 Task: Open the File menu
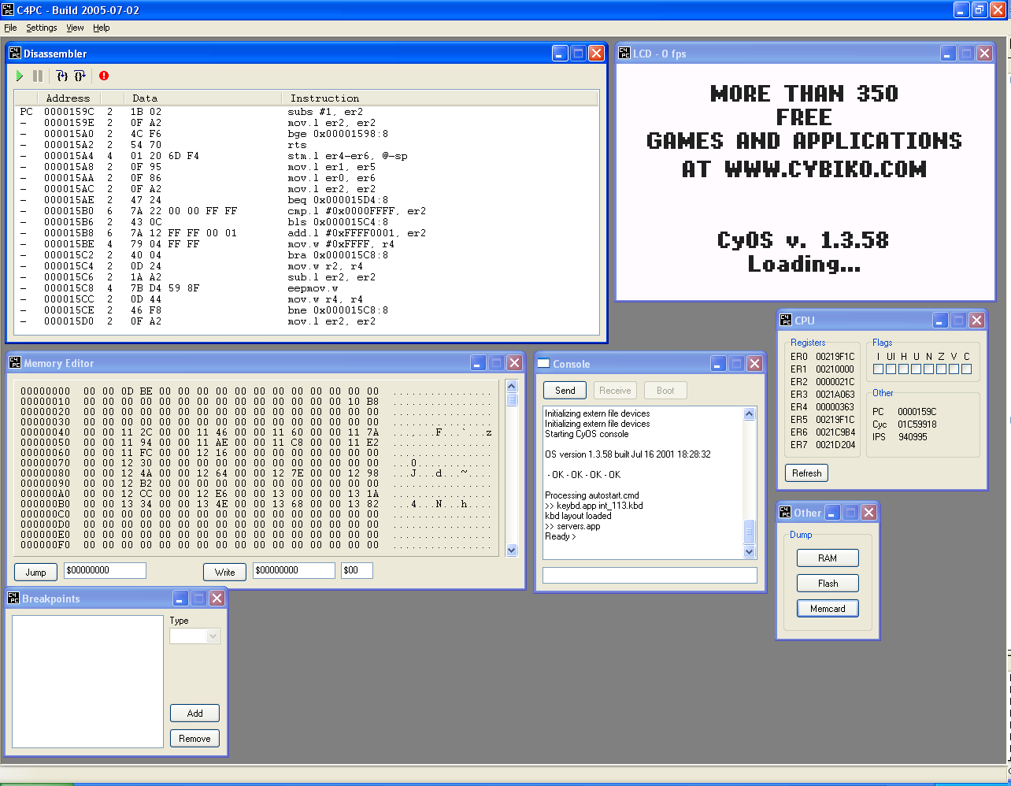(x=10, y=28)
